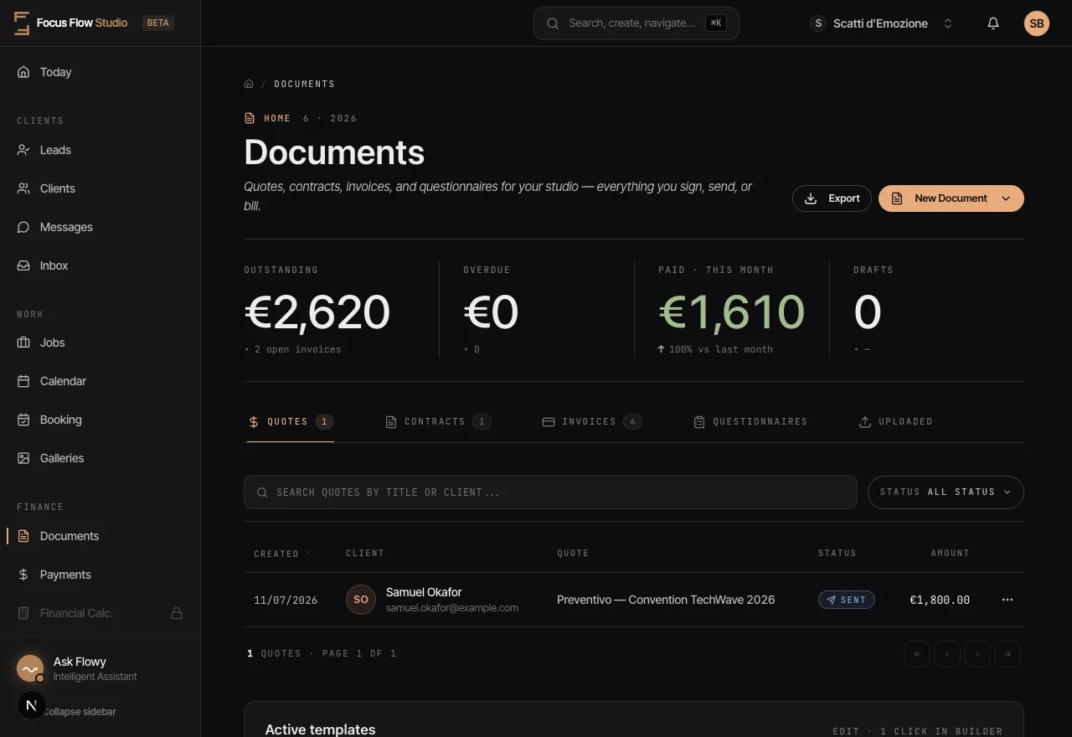
Task: Open the Questionnaires tab
Action: pyautogui.click(x=750, y=422)
